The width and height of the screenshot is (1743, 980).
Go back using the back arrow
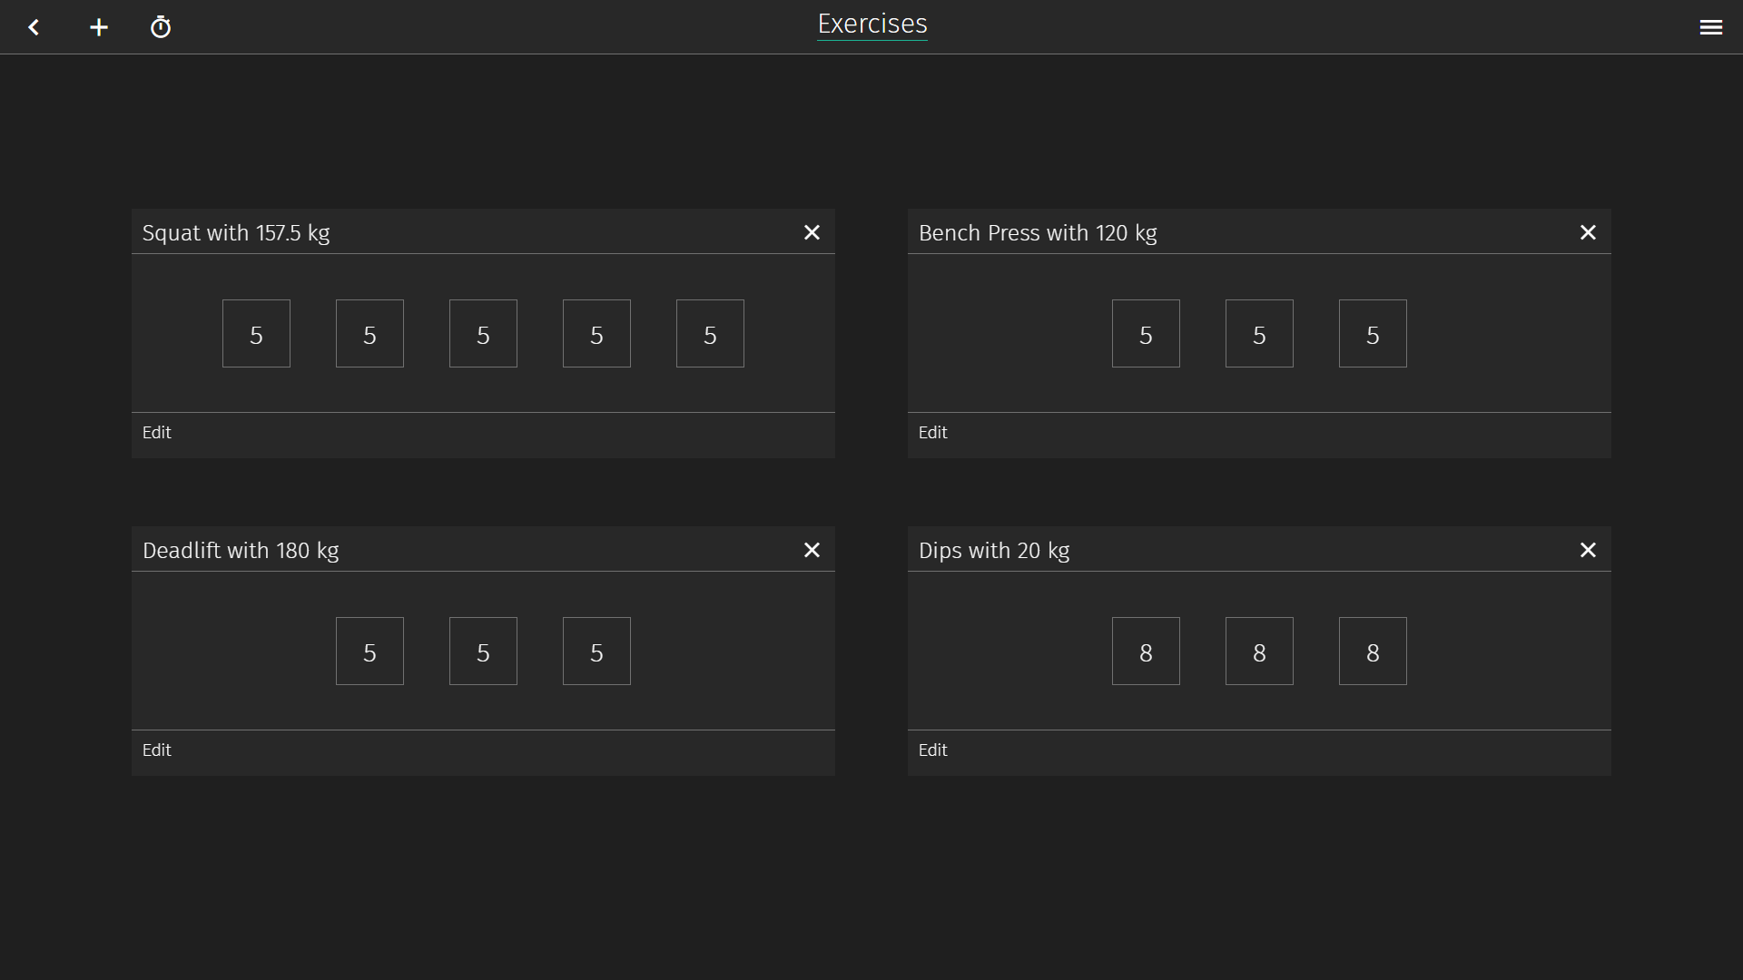click(34, 27)
